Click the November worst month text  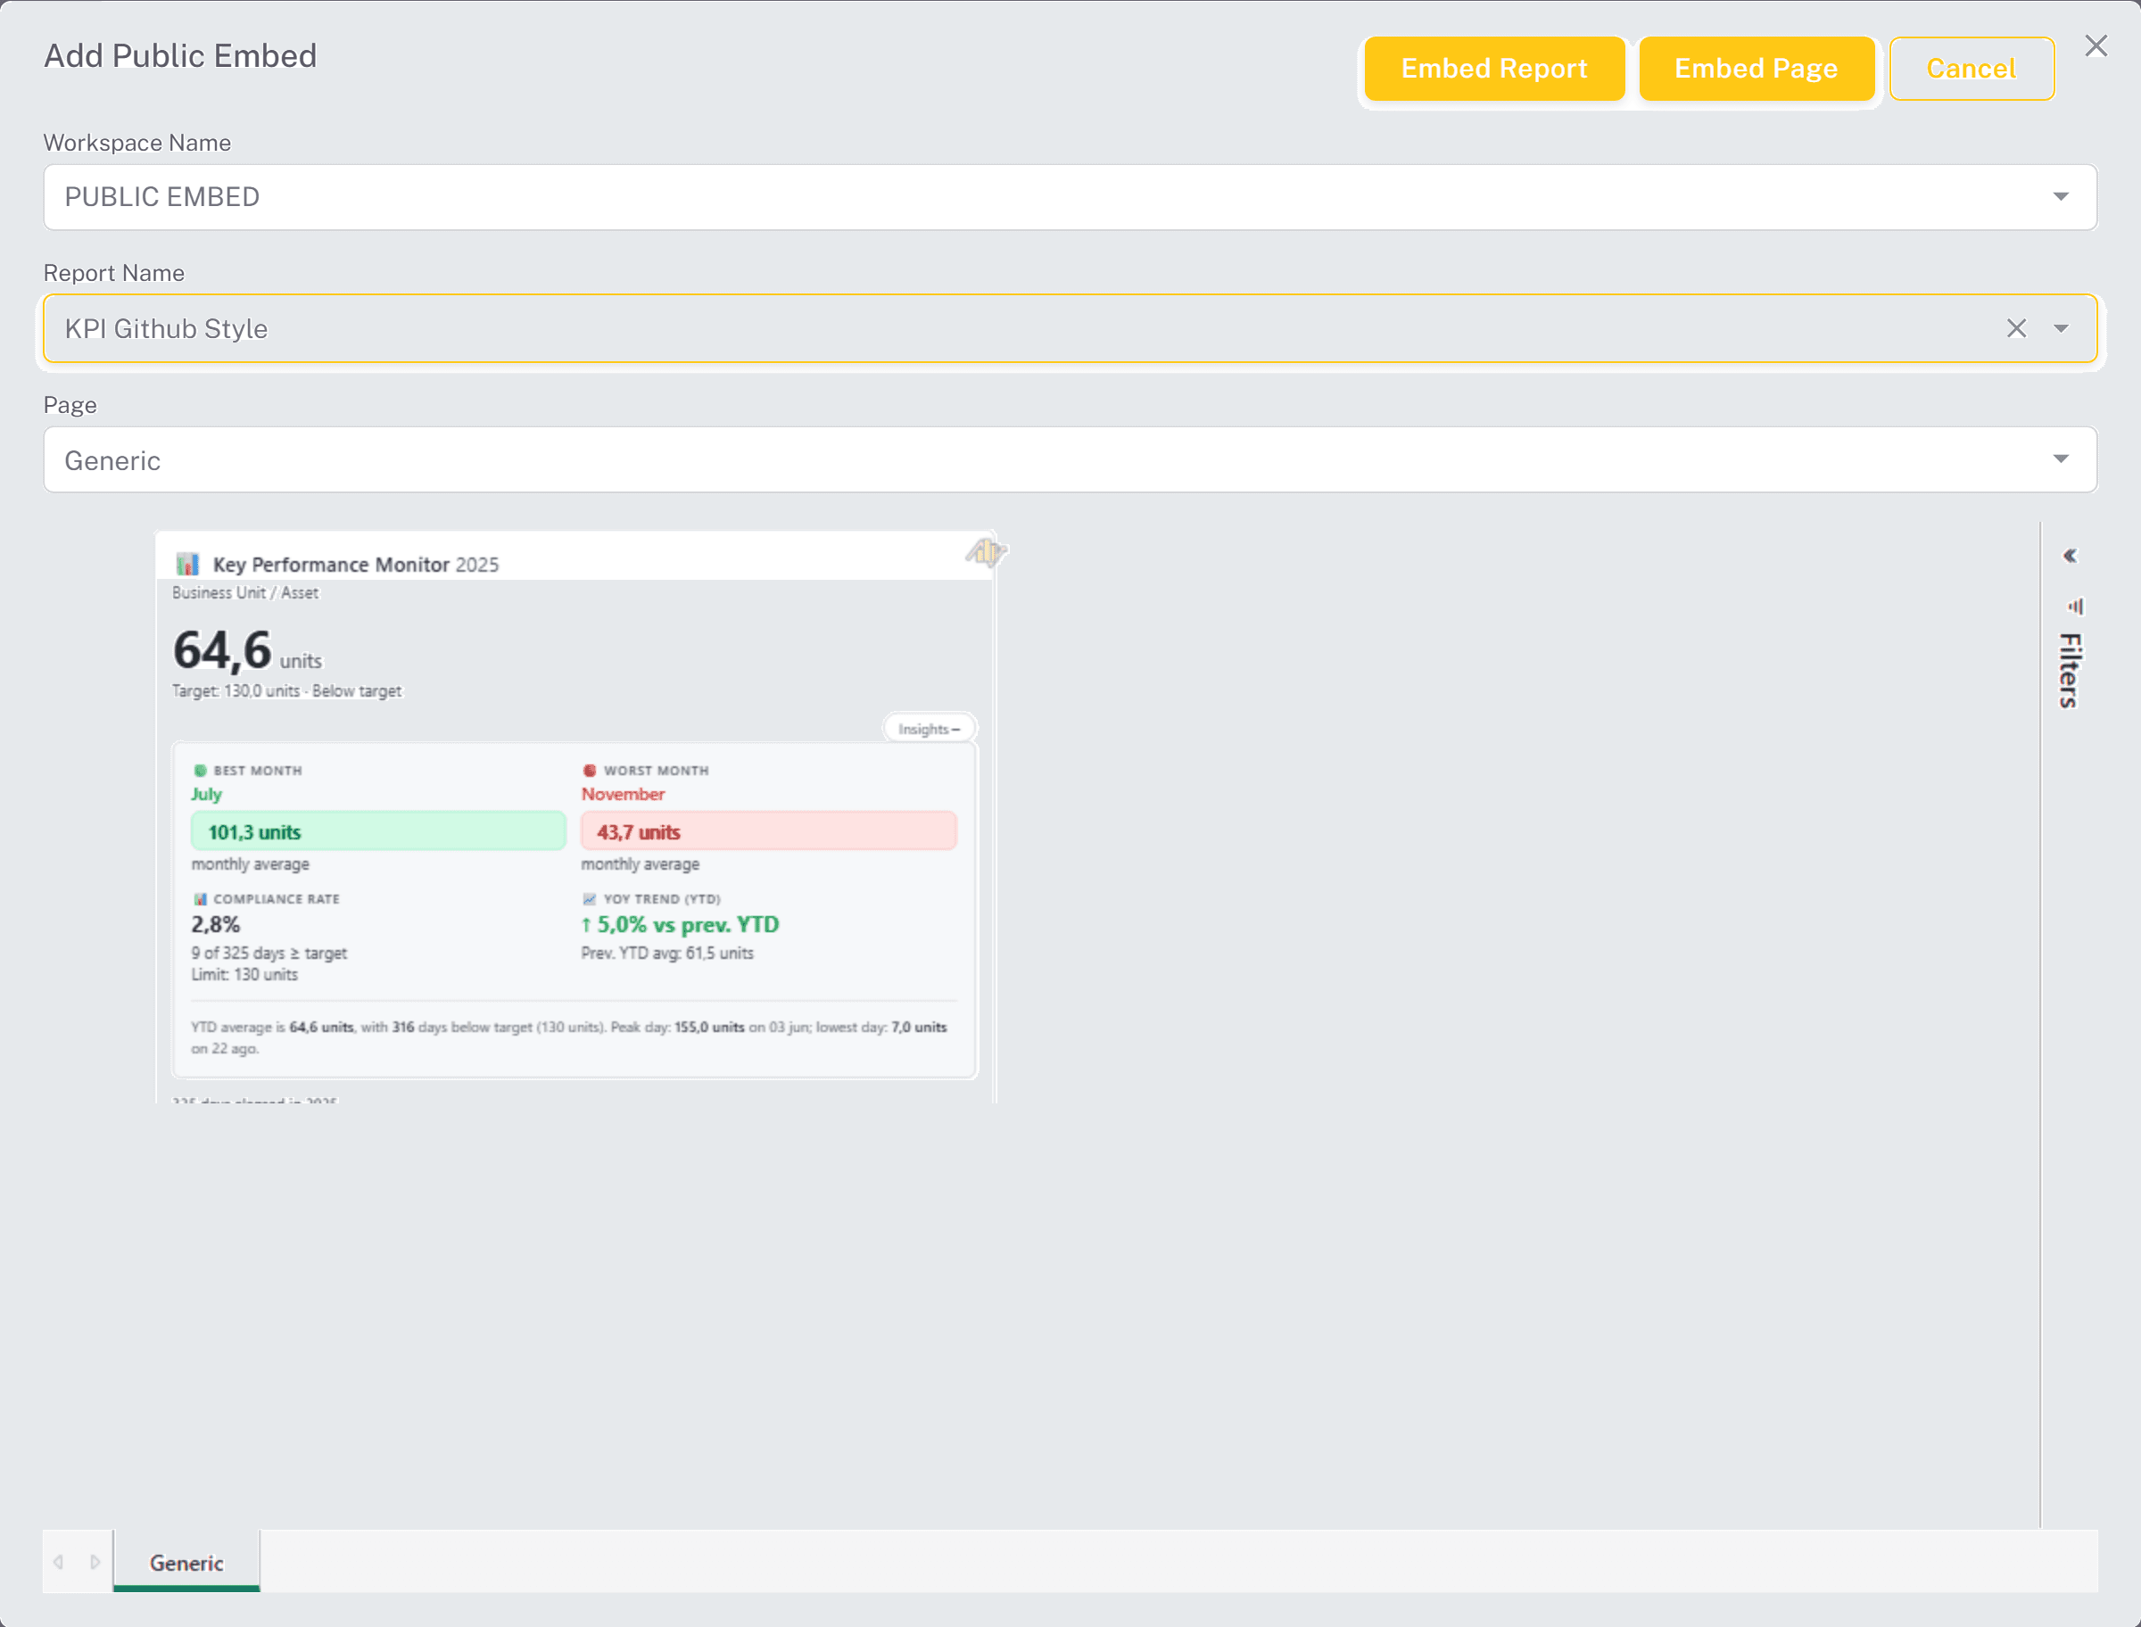click(x=623, y=794)
